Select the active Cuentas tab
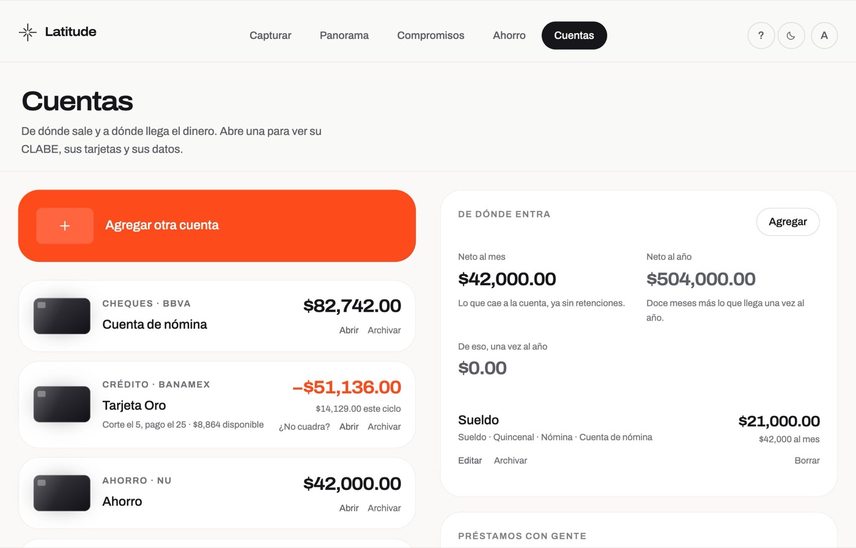This screenshot has height=548, width=856. click(x=574, y=35)
